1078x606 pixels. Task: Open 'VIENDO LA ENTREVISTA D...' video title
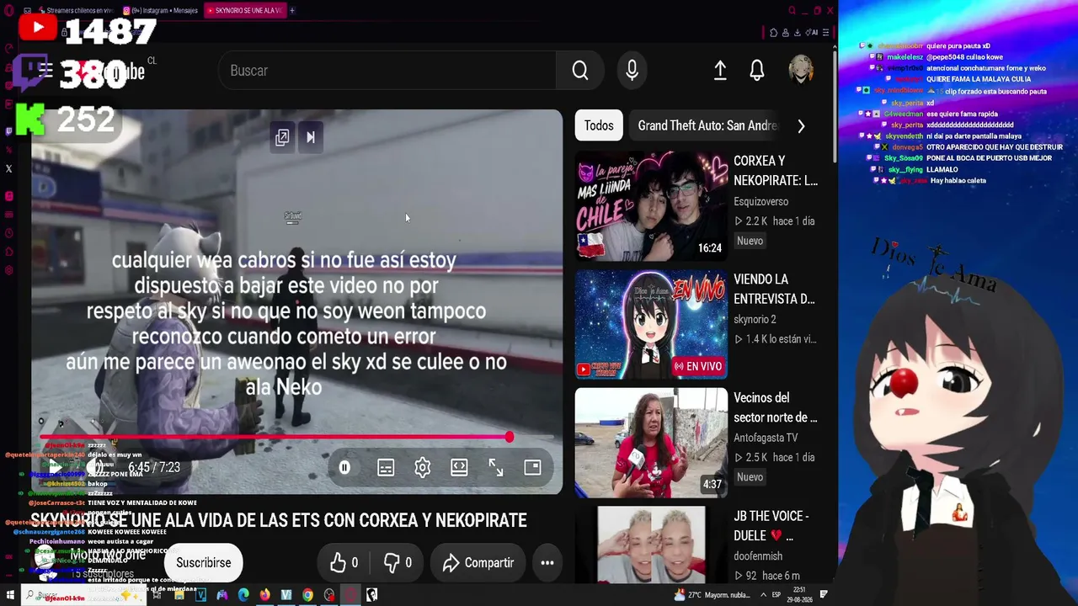click(x=774, y=289)
